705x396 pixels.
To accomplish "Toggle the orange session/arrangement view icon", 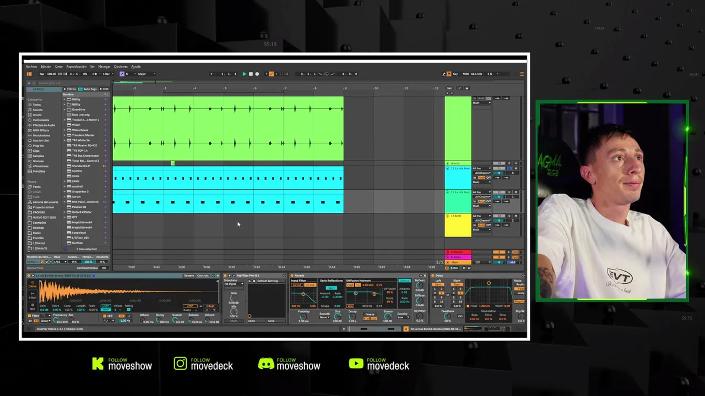I will point(29,74).
